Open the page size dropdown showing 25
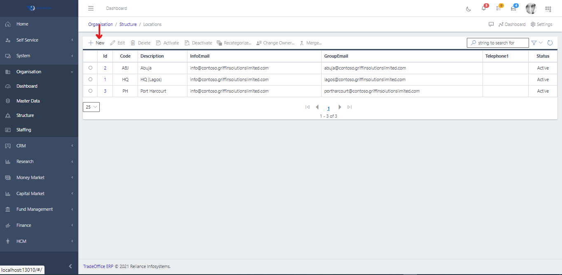The image size is (562, 275). (91, 107)
